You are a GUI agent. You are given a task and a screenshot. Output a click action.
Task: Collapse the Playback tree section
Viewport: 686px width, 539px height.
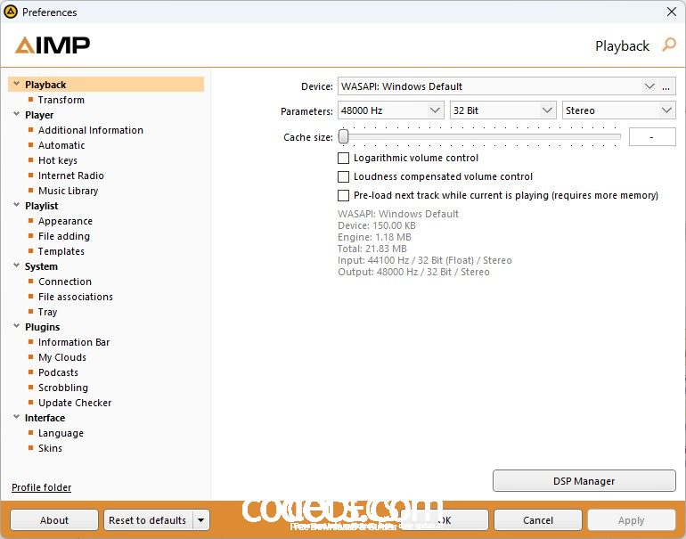pyautogui.click(x=17, y=84)
